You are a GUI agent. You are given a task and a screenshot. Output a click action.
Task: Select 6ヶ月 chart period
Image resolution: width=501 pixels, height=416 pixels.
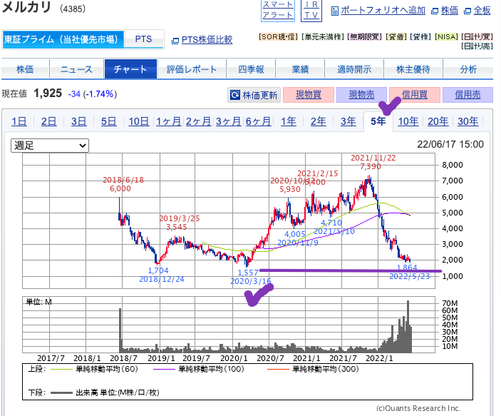coord(258,121)
